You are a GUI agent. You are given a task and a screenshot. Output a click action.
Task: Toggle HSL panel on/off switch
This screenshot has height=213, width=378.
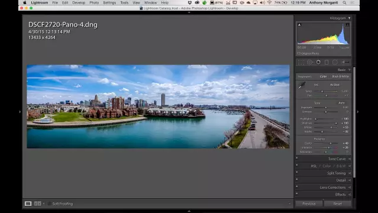tap(296, 165)
